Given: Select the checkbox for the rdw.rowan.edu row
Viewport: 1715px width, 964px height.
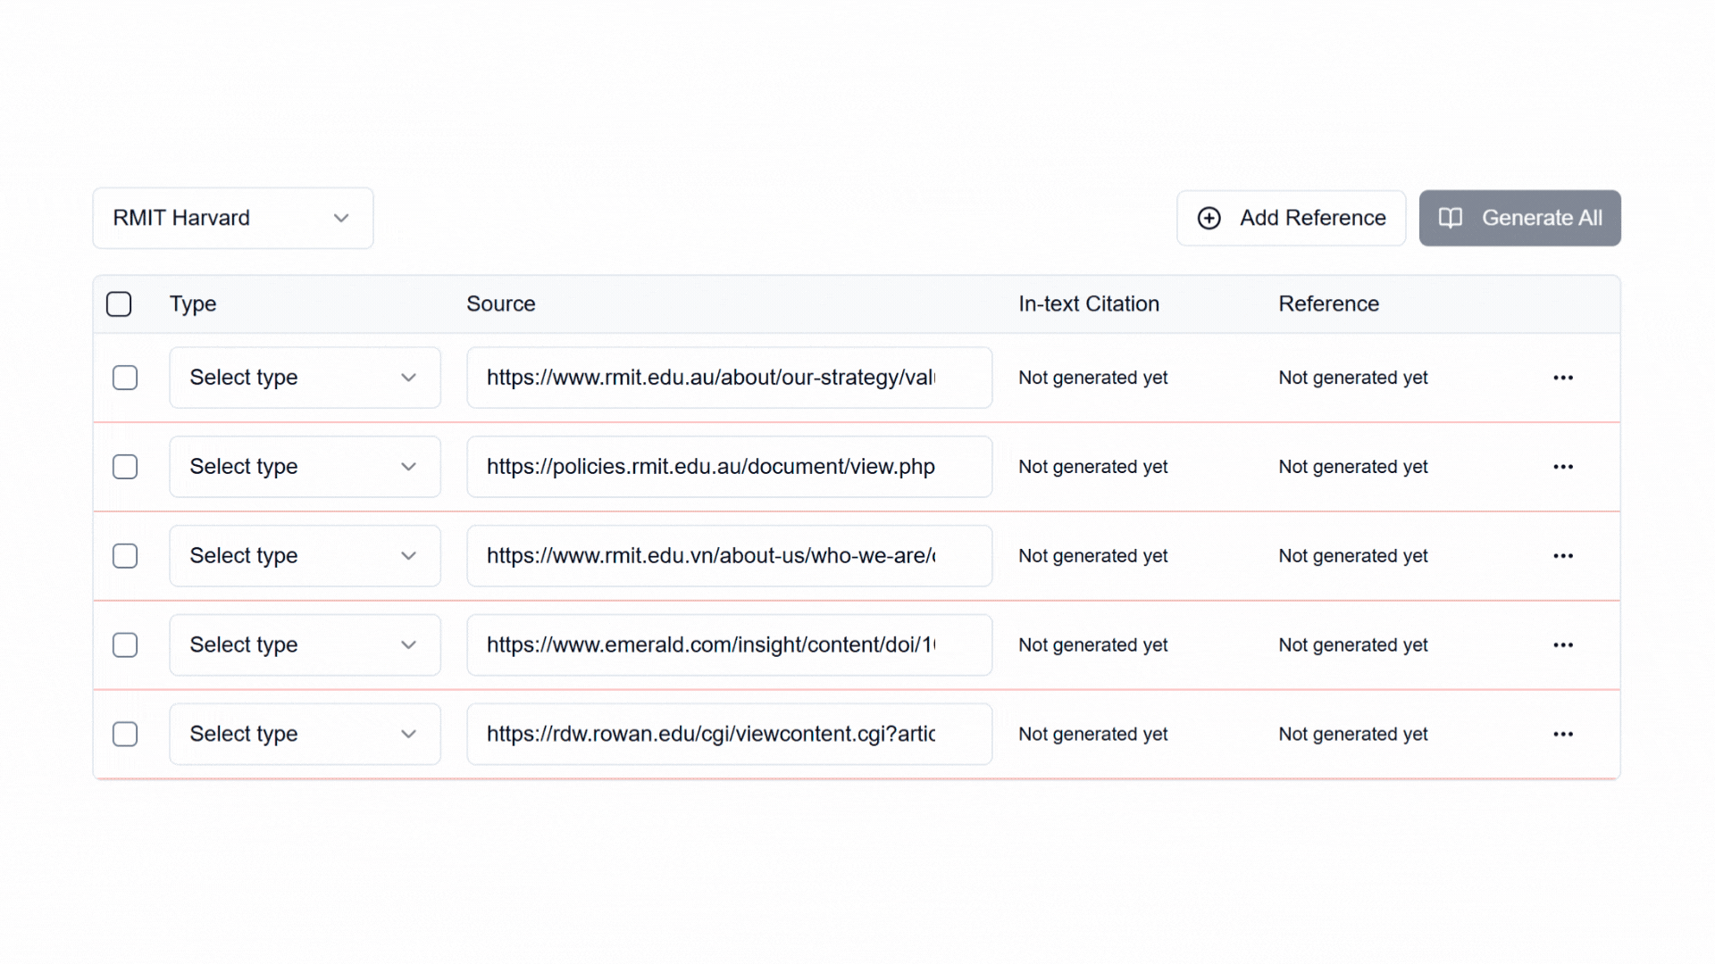Looking at the screenshot, I should point(125,735).
